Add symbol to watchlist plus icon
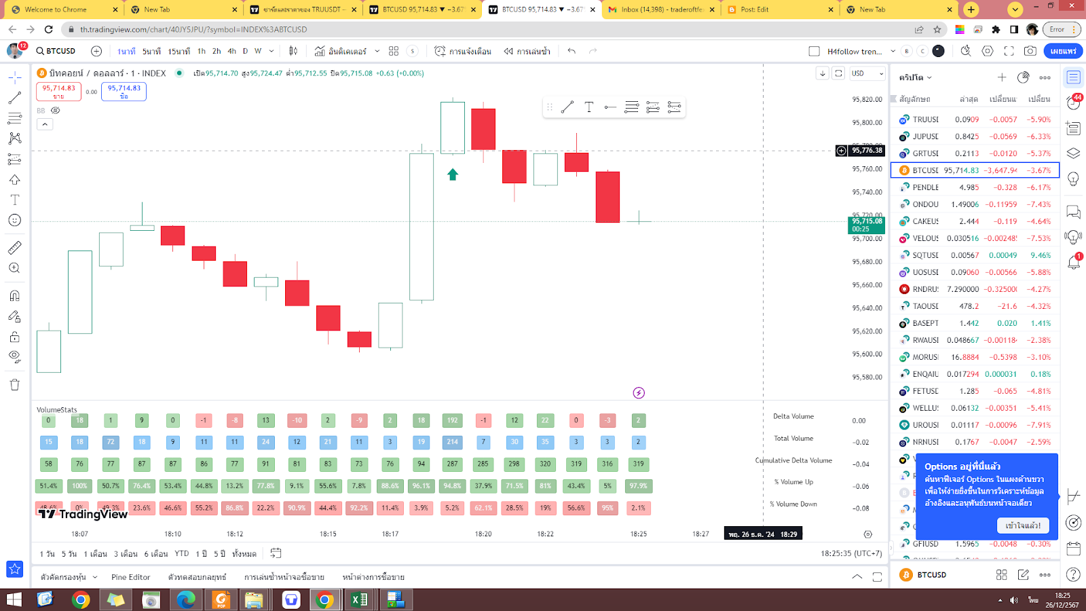This screenshot has width=1086, height=611. point(1002,77)
